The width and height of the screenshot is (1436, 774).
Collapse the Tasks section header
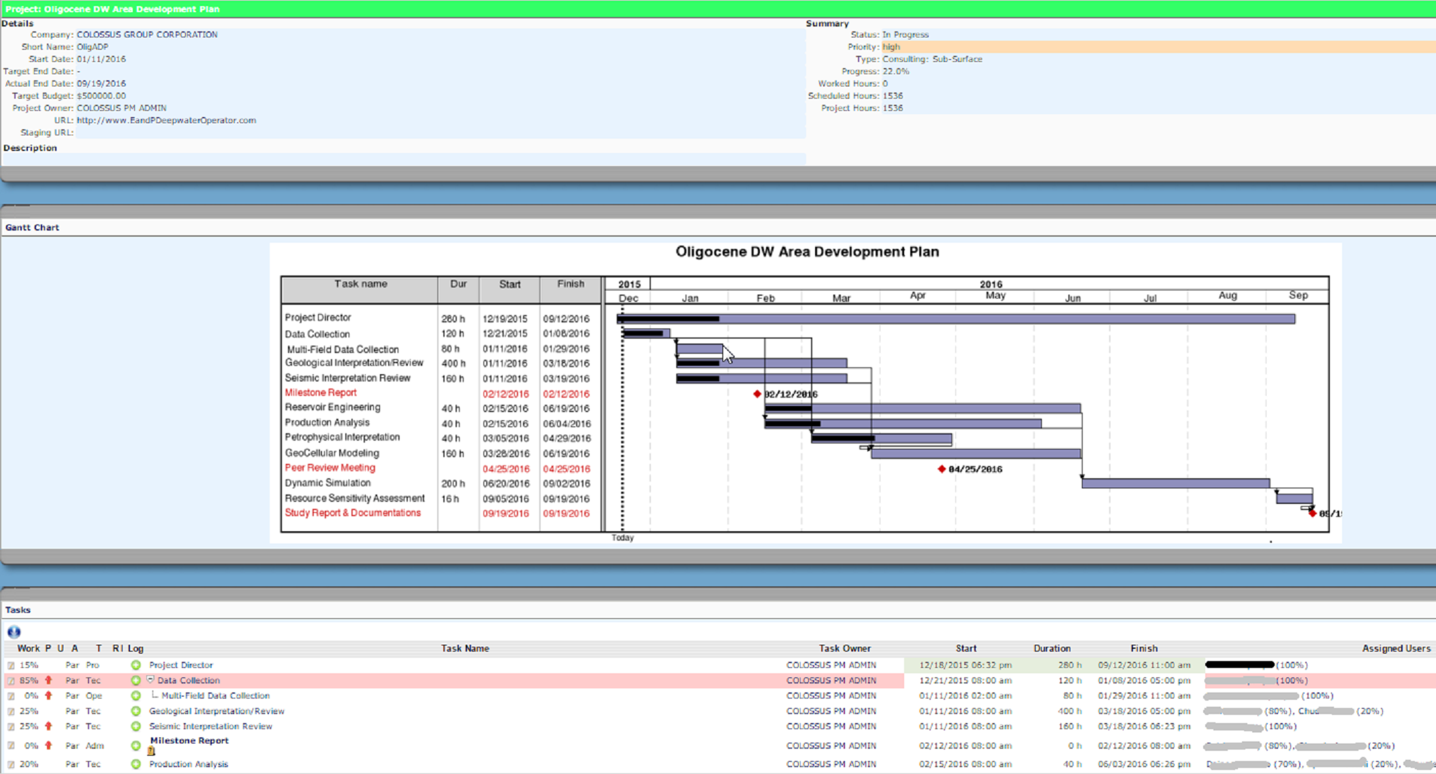(x=17, y=609)
